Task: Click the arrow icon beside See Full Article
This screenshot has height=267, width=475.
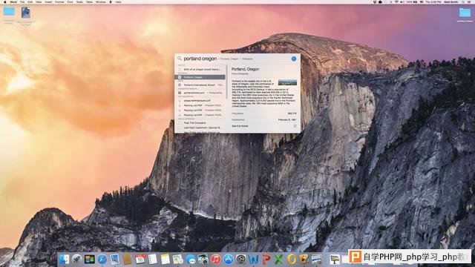Action: [295, 125]
